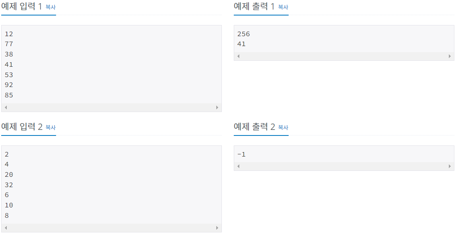Click the right scroll arrow under 예제 출력 2
This screenshot has height=234, width=456.
point(450,166)
